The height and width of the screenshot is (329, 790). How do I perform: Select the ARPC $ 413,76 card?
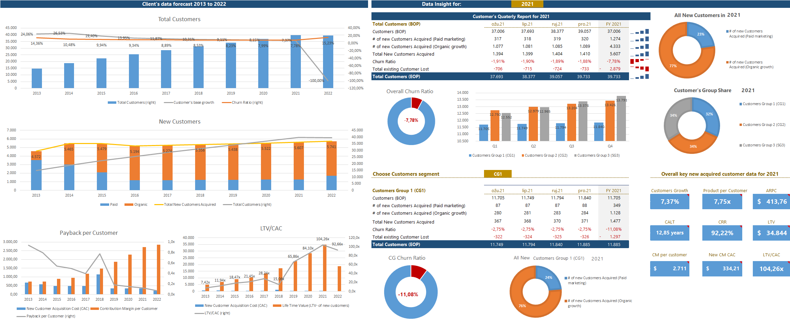click(771, 202)
